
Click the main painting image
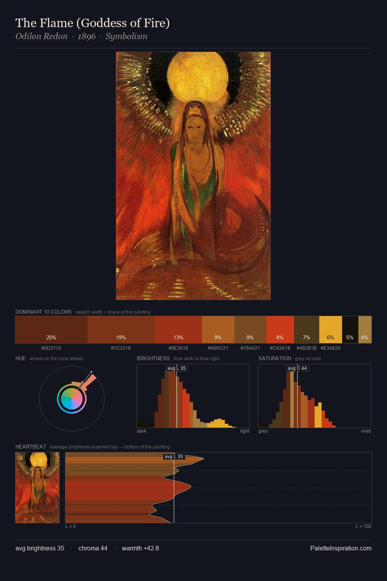pyautogui.click(x=193, y=176)
